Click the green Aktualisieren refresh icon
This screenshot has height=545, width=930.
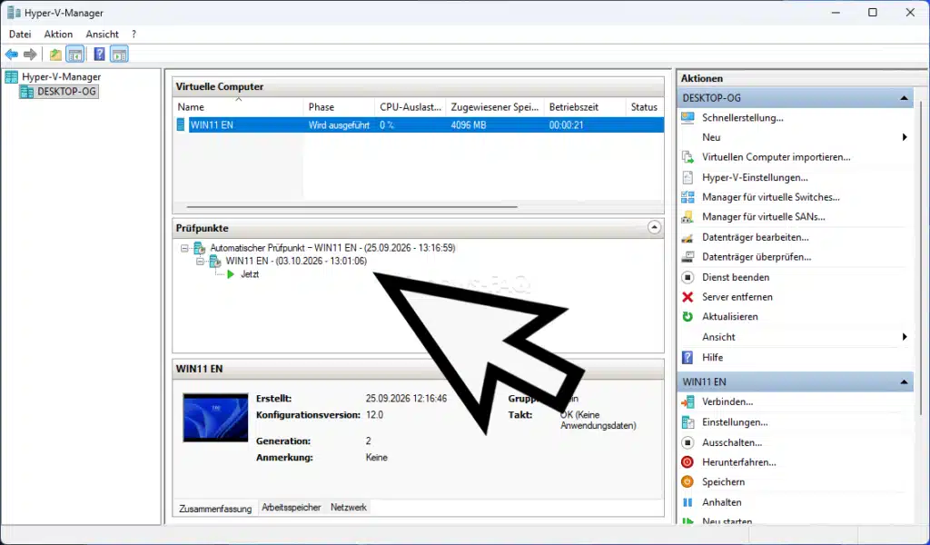point(688,317)
